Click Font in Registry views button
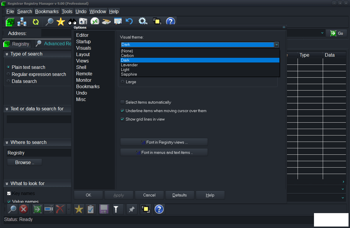350x228 pixels. 164,142
